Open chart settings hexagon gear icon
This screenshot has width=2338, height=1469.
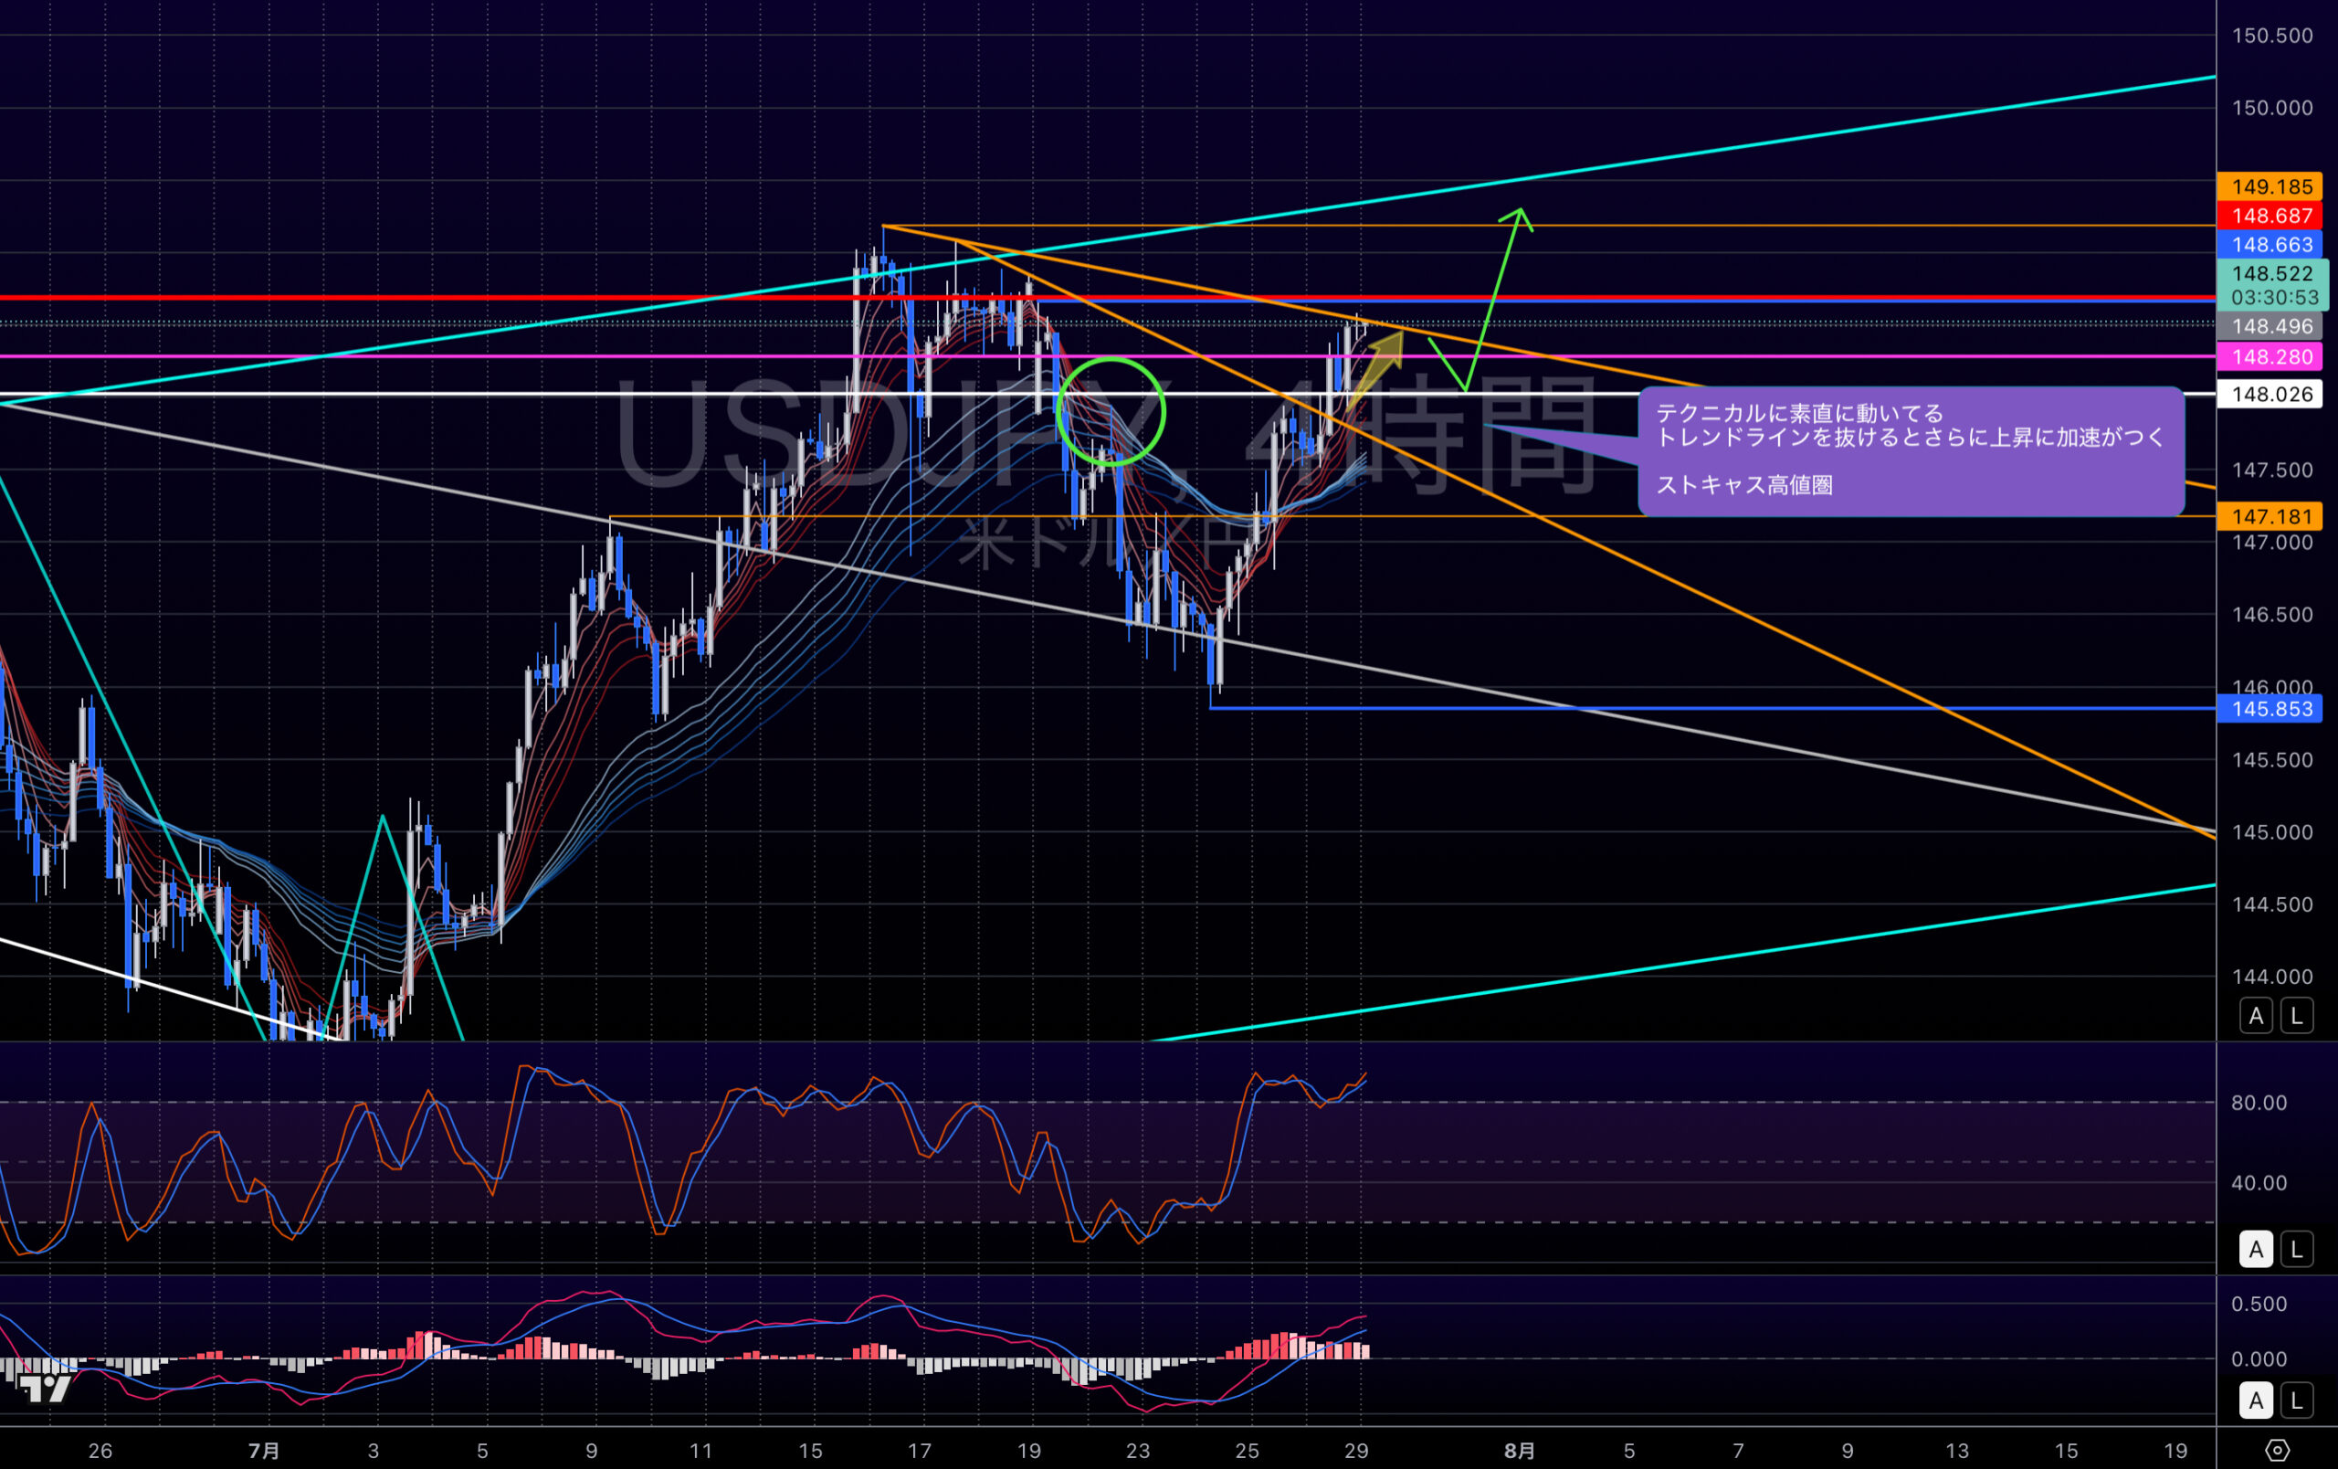[x=2277, y=1451]
